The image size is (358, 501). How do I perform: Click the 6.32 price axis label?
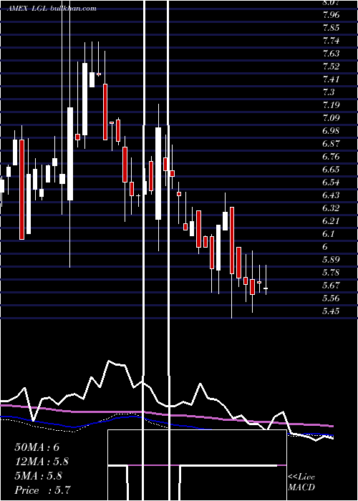click(x=331, y=208)
